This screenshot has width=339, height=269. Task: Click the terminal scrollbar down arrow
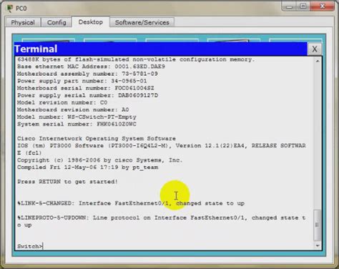[x=318, y=245]
